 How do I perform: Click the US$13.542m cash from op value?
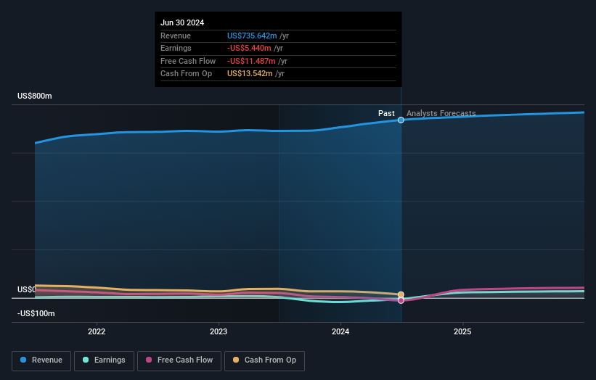[250, 74]
